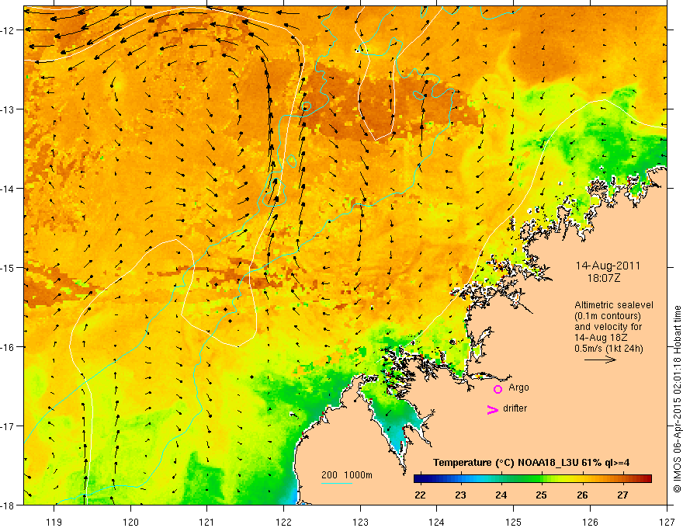Click the longitude axis label '124'
This screenshot has height=528, width=683.
437,522
